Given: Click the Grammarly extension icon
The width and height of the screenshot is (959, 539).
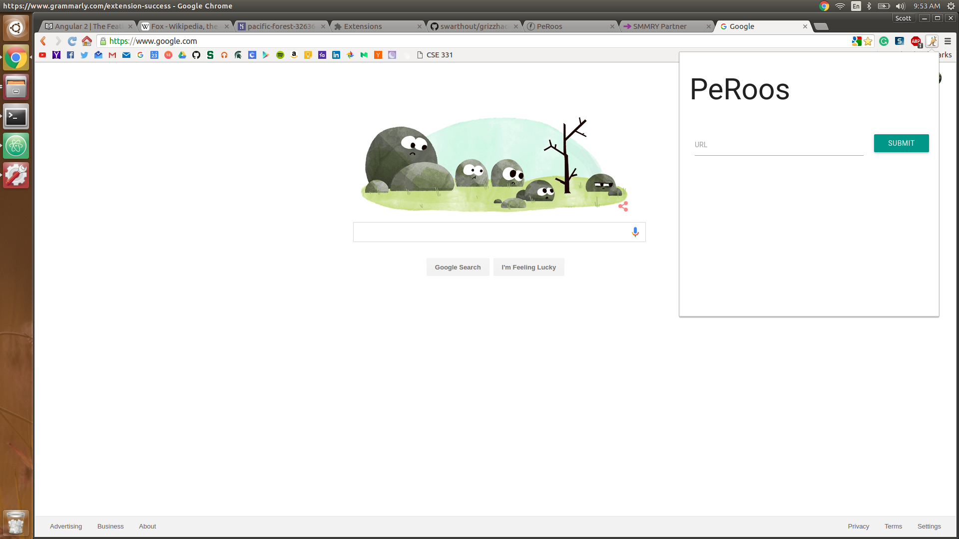Looking at the screenshot, I should tap(884, 41).
